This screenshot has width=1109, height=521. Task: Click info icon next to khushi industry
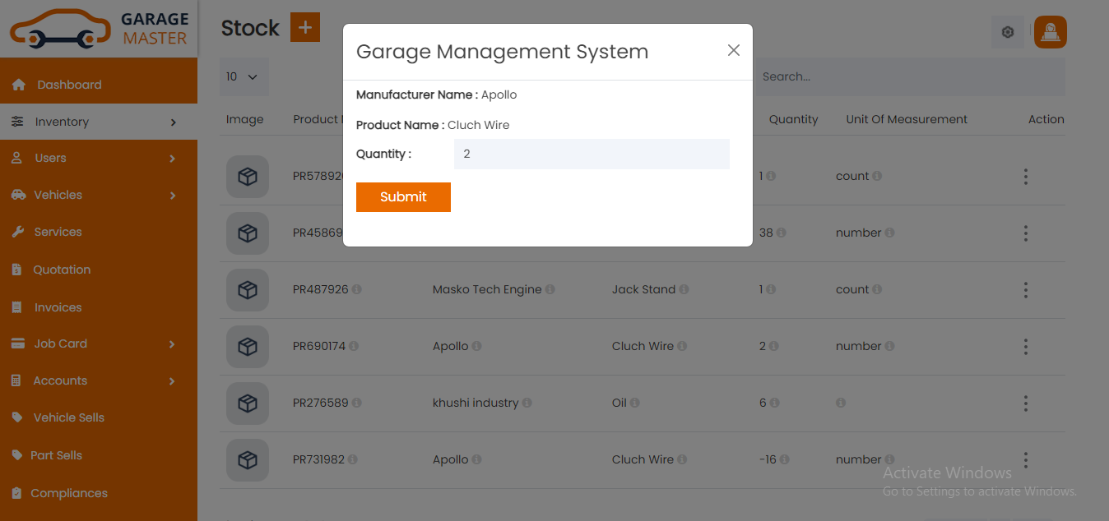point(527,403)
